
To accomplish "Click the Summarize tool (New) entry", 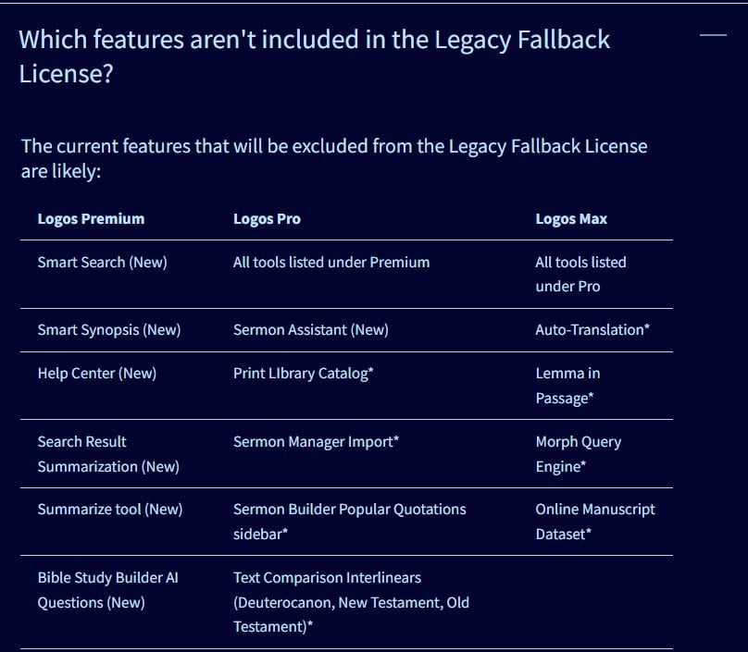I will (x=109, y=510).
